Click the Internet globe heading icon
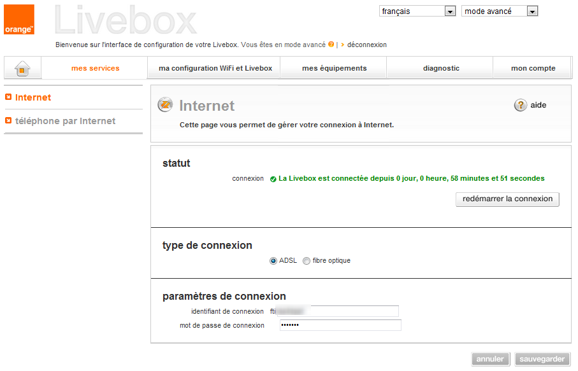Screen dimensions: 578x371 coord(165,105)
